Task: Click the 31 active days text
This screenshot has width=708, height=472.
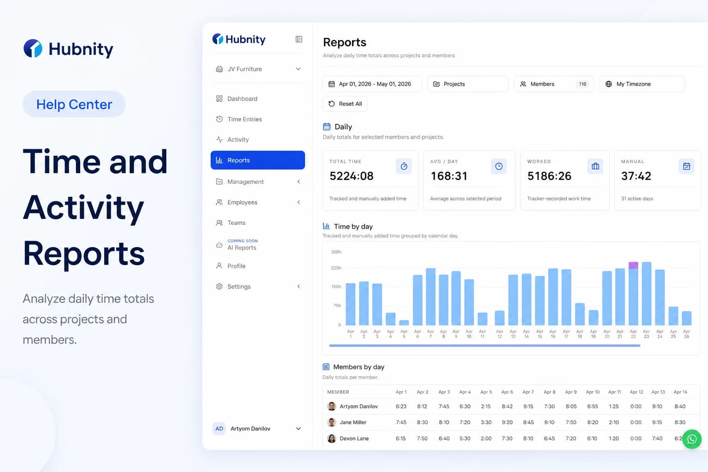Action: (x=637, y=199)
